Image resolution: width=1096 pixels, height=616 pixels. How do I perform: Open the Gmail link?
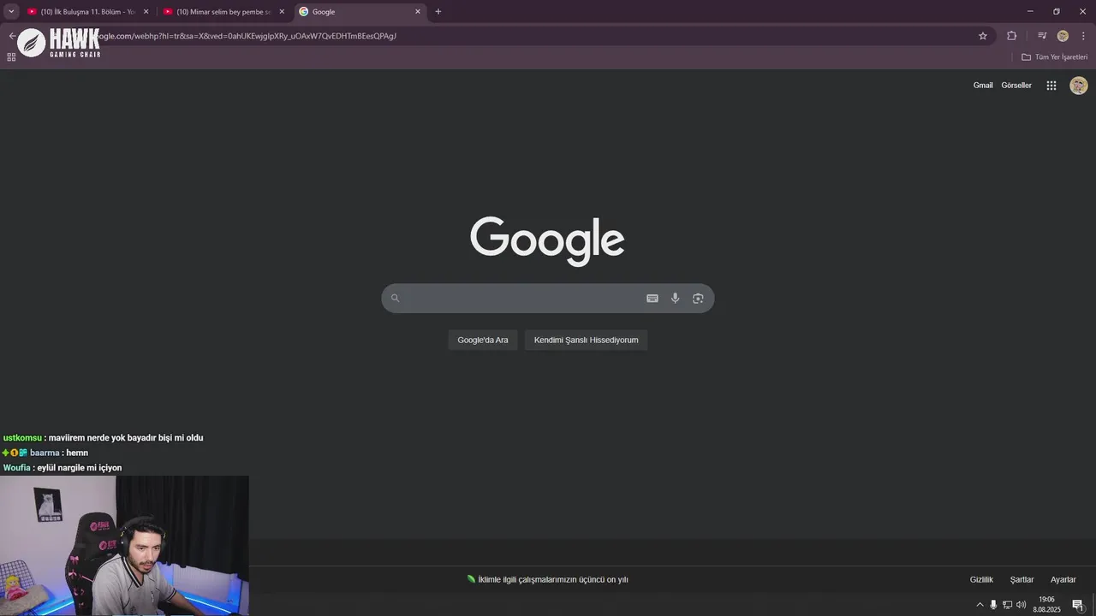(983, 85)
